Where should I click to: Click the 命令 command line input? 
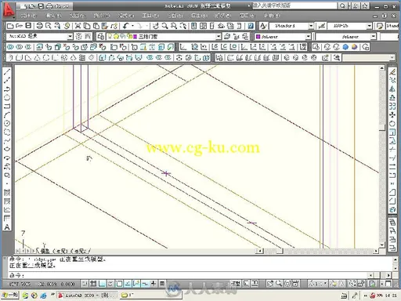point(188,275)
